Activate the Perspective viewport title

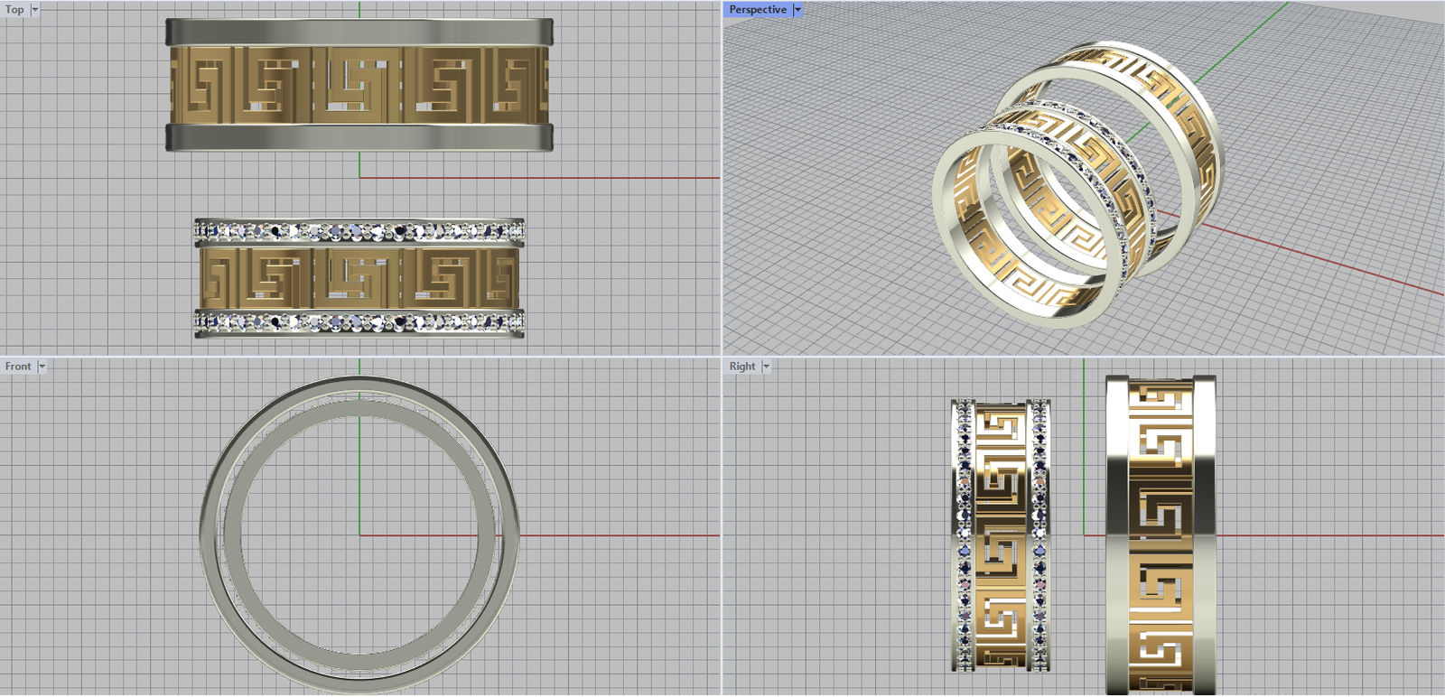tap(757, 10)
